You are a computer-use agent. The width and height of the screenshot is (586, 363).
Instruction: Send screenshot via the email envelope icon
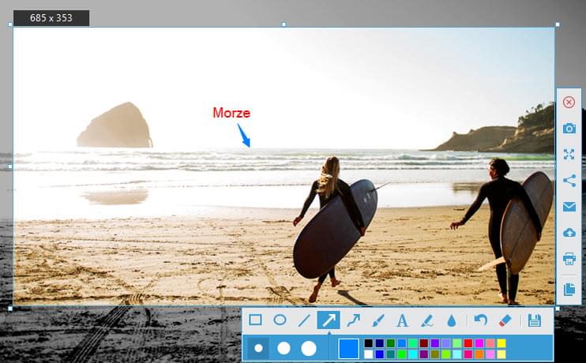point(569,207)
